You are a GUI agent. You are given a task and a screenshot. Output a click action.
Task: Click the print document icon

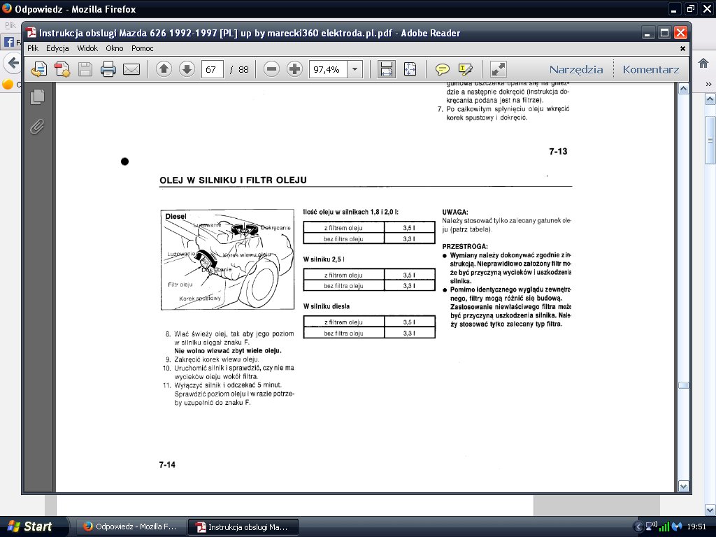coord(108,69)
